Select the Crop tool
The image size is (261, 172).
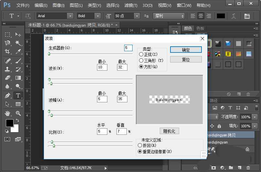pyautogui.click(x=8, y=52)
